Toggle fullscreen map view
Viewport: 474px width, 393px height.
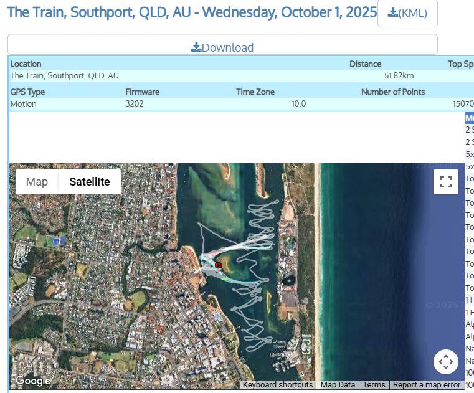(x=445, y=182)
